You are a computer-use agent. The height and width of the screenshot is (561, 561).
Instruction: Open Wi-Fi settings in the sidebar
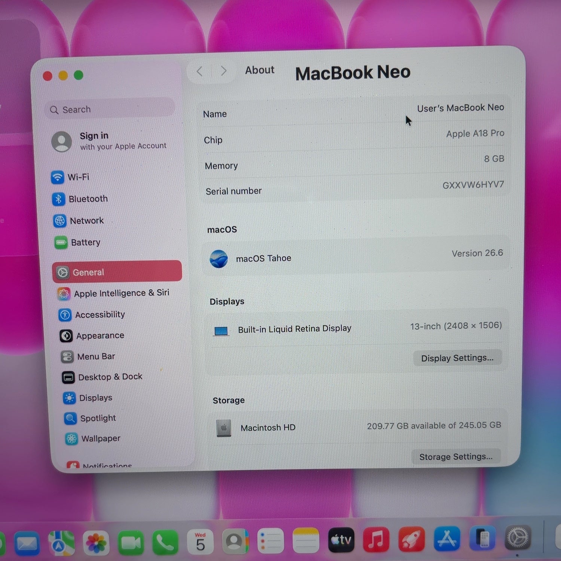tap(70, 177)
